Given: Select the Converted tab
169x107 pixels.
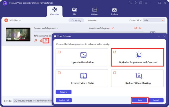Looking at the screenshot, I should (x=93, y=20).
